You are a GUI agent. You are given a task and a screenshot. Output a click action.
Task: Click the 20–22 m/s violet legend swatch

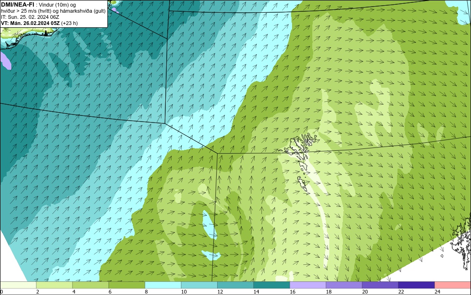380,285
